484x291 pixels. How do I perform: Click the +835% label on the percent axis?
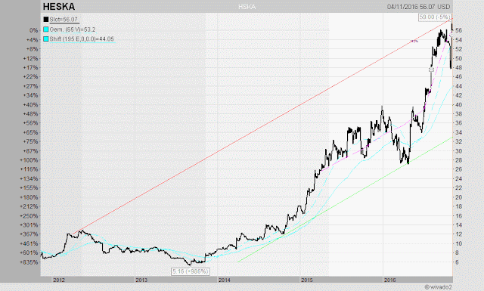(29, 262)
